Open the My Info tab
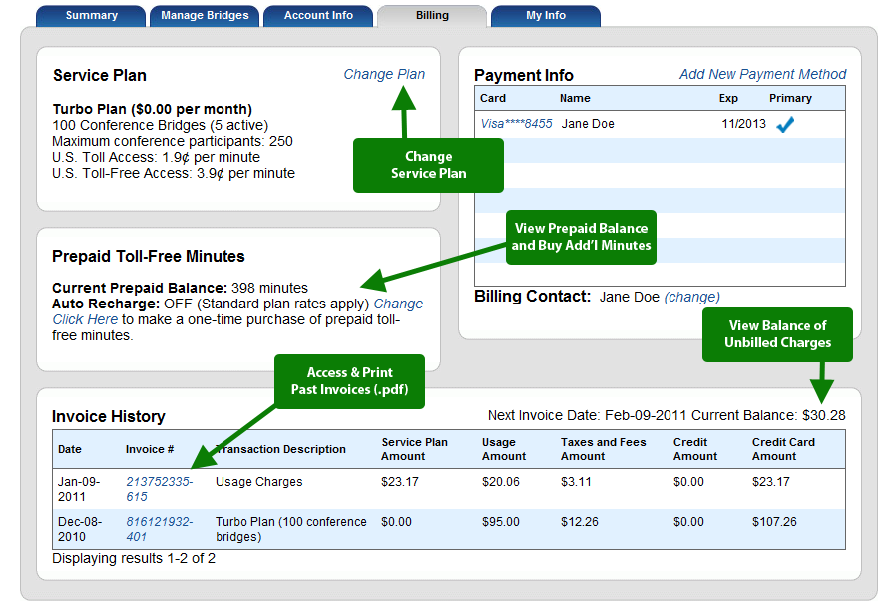This screenshot has height=608, width=894. [x=545, y=15]
